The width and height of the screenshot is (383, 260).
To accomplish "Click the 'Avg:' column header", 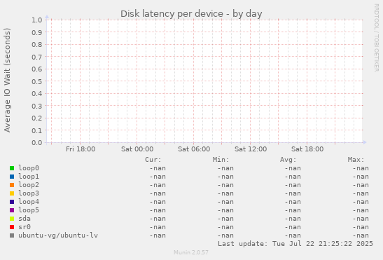I will (x=288, y=160).
